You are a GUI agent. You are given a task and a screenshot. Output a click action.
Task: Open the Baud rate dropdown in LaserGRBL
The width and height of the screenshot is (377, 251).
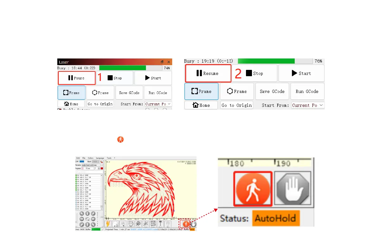(x=96, y=162)
